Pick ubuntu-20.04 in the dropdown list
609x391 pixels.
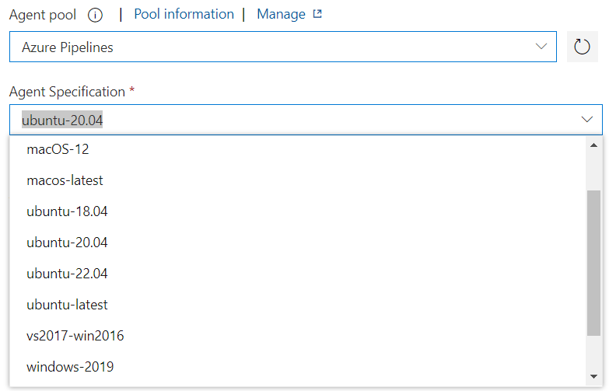298,243
